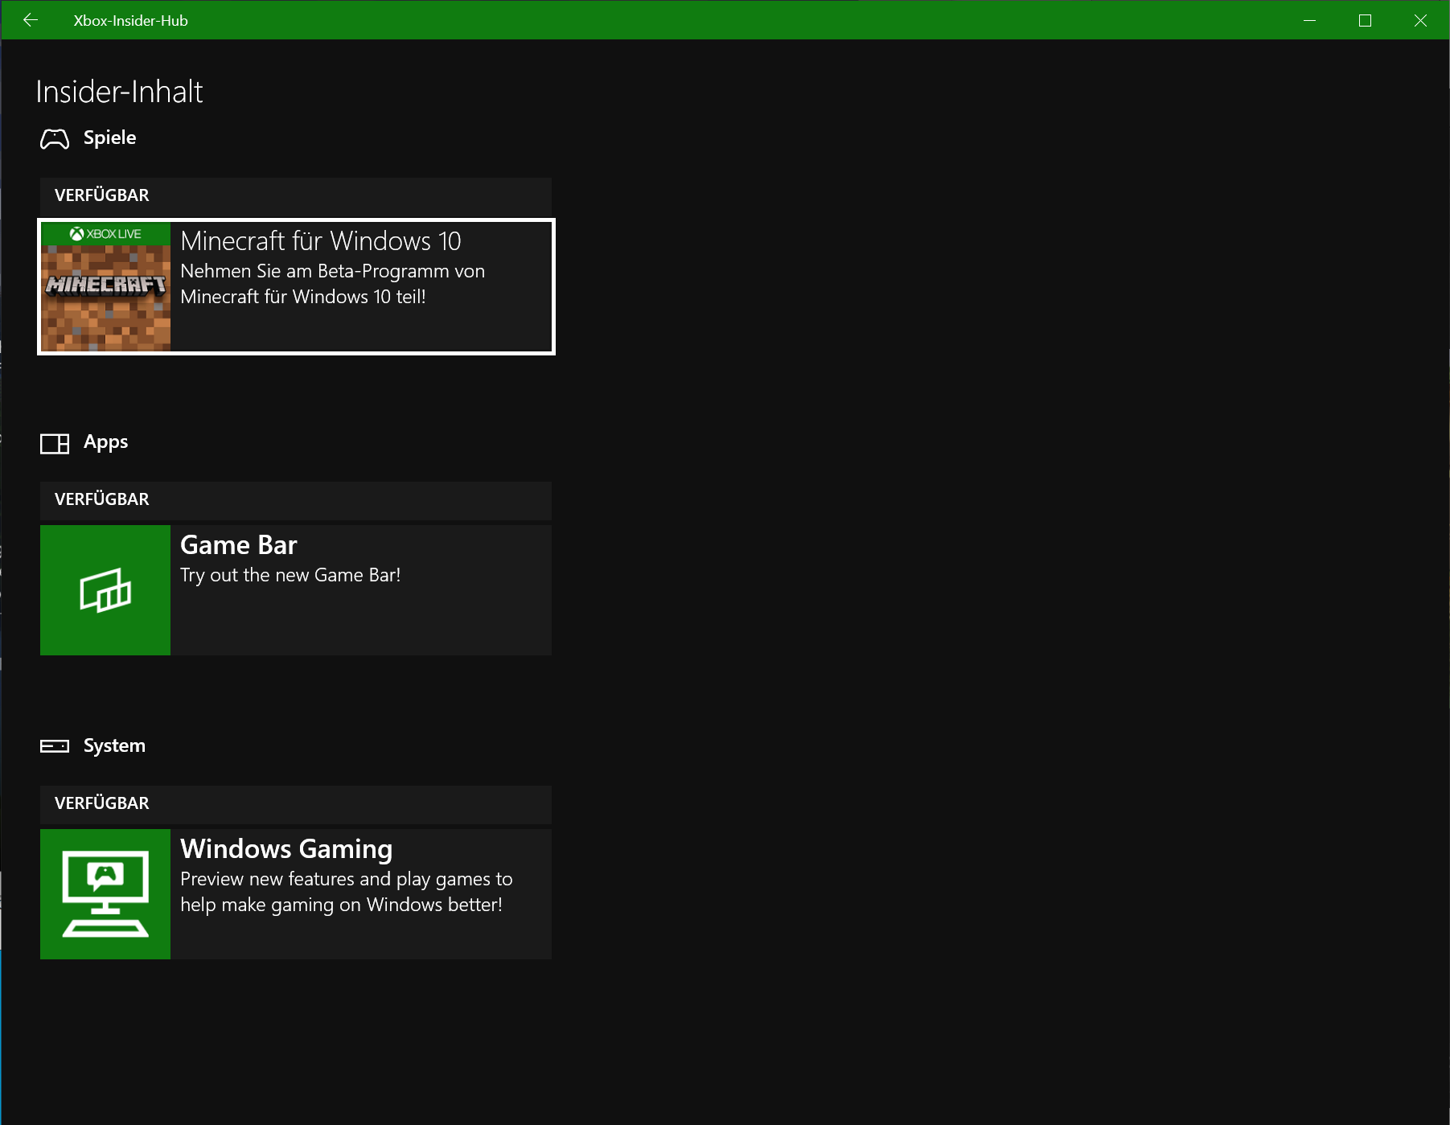Open the Game Bar title

pyautogui.click(x=239, y=545)
